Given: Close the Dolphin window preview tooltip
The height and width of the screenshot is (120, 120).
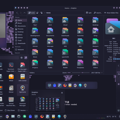Looking at the screenshot, I should [x=62, y=93].
